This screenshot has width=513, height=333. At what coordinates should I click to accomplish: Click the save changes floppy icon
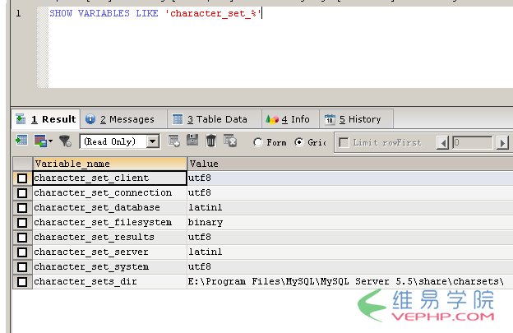[x=192, y=141]
